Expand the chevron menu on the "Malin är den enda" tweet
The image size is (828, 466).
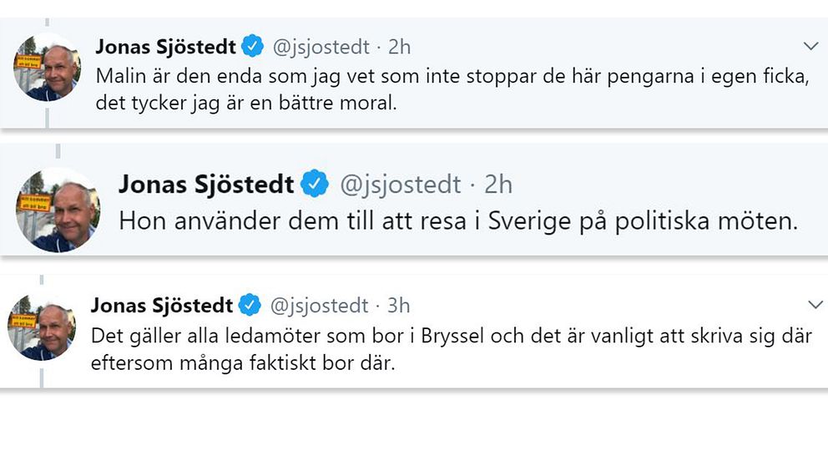(x=810, y=46)
